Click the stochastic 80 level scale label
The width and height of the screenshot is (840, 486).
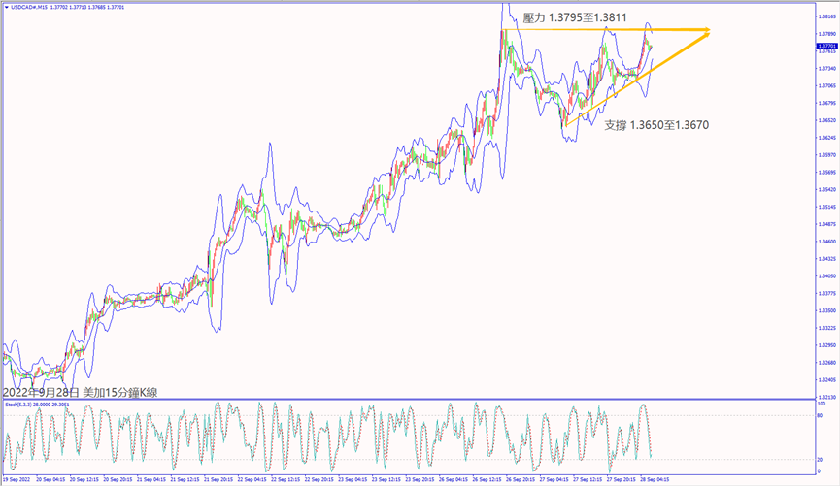coord(822,415)
